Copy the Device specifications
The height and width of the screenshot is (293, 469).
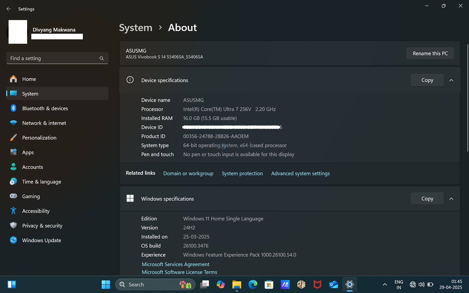(427, 80)
